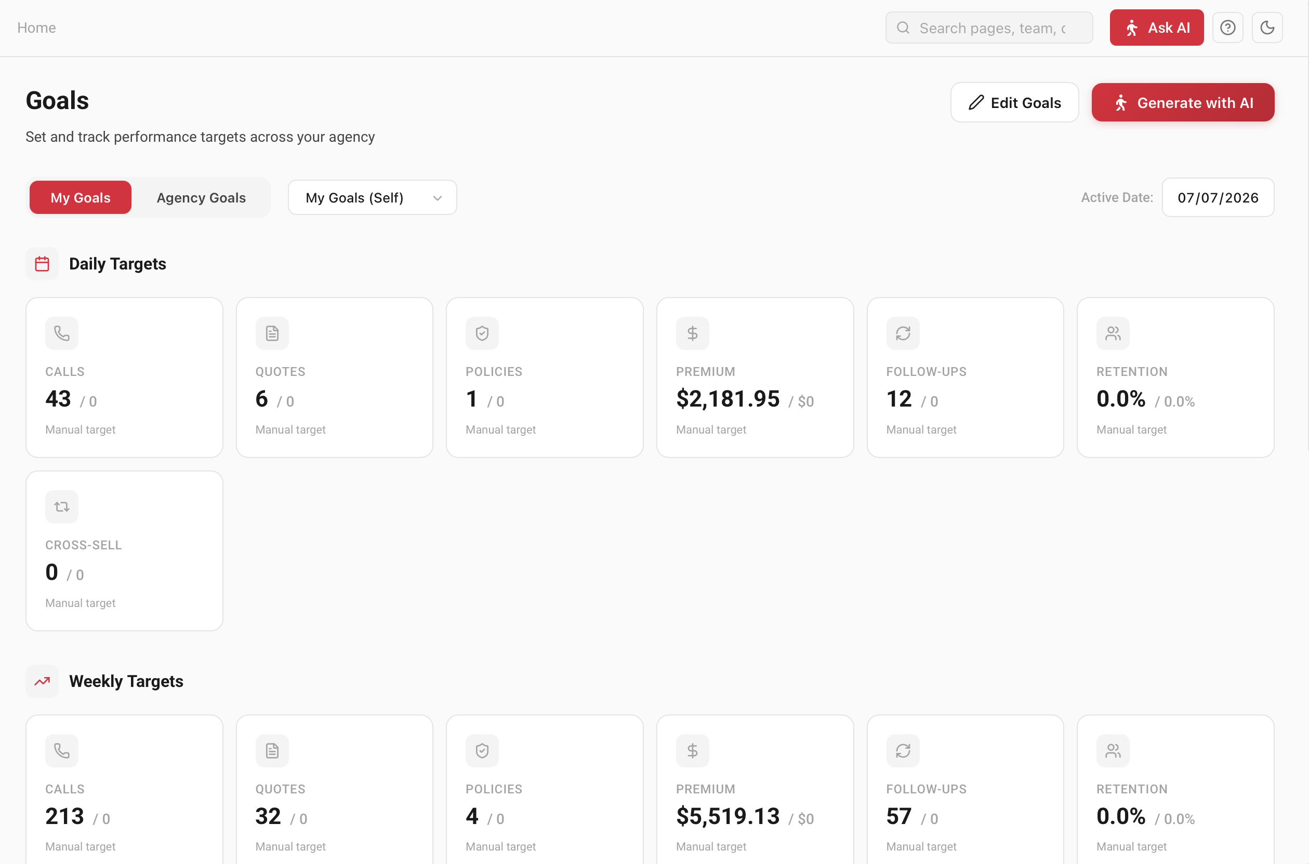Click the Weekly Quotes document icon
This screenshot has width=1309, height=864.
pyautogui.click(x=272, y=750)
